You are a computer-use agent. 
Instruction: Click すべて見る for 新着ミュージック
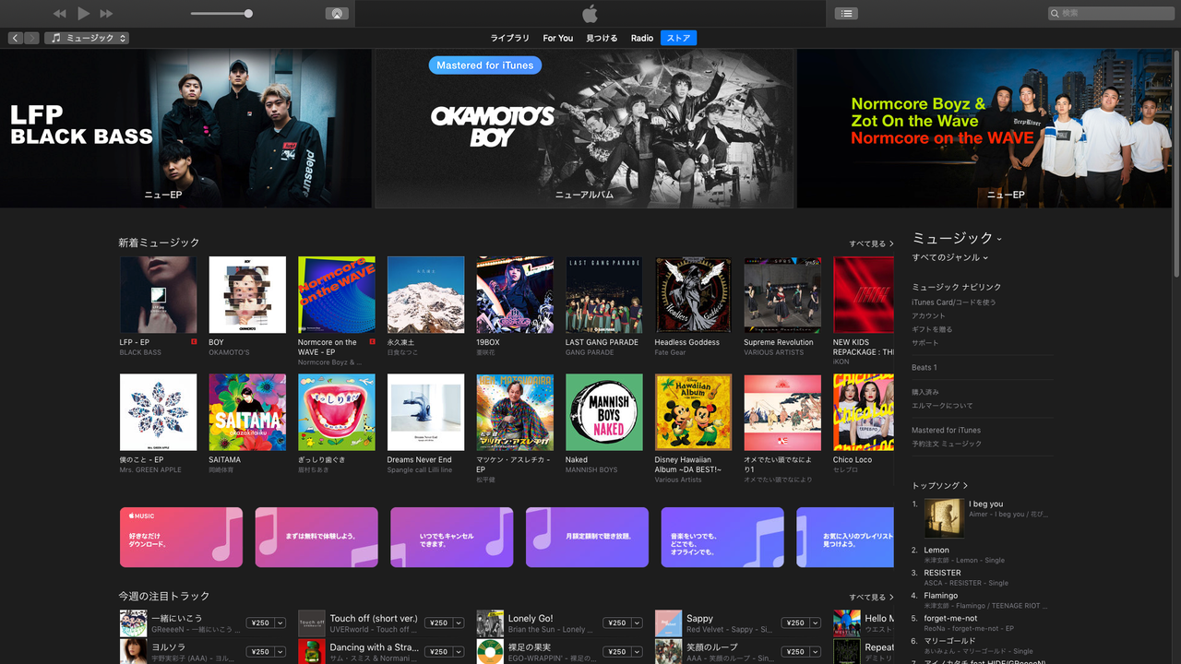[x=871, y=243]
